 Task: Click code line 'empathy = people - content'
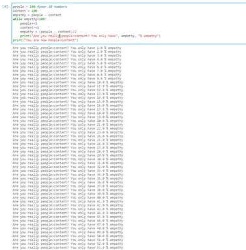click(37, 15)
